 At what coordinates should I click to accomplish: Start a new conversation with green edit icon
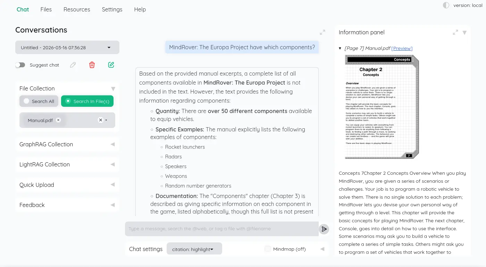click(111, 65)
